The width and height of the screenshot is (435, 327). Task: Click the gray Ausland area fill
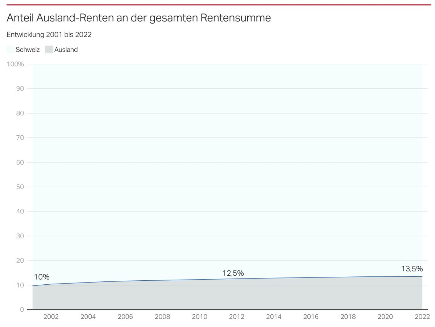pyautogui.click(x=217, y=297)
